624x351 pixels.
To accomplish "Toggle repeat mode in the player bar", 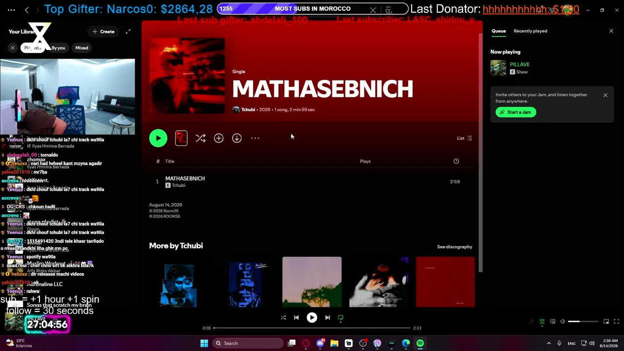I will [341, 317].
